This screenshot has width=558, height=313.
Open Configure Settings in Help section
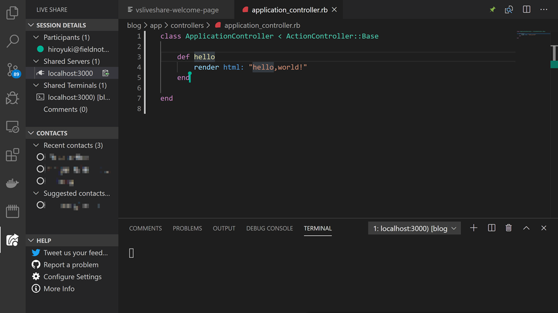click(x=72, y=277)
